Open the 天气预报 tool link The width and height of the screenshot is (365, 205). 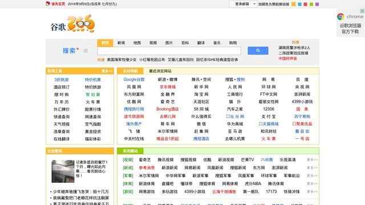click(62, 124)
